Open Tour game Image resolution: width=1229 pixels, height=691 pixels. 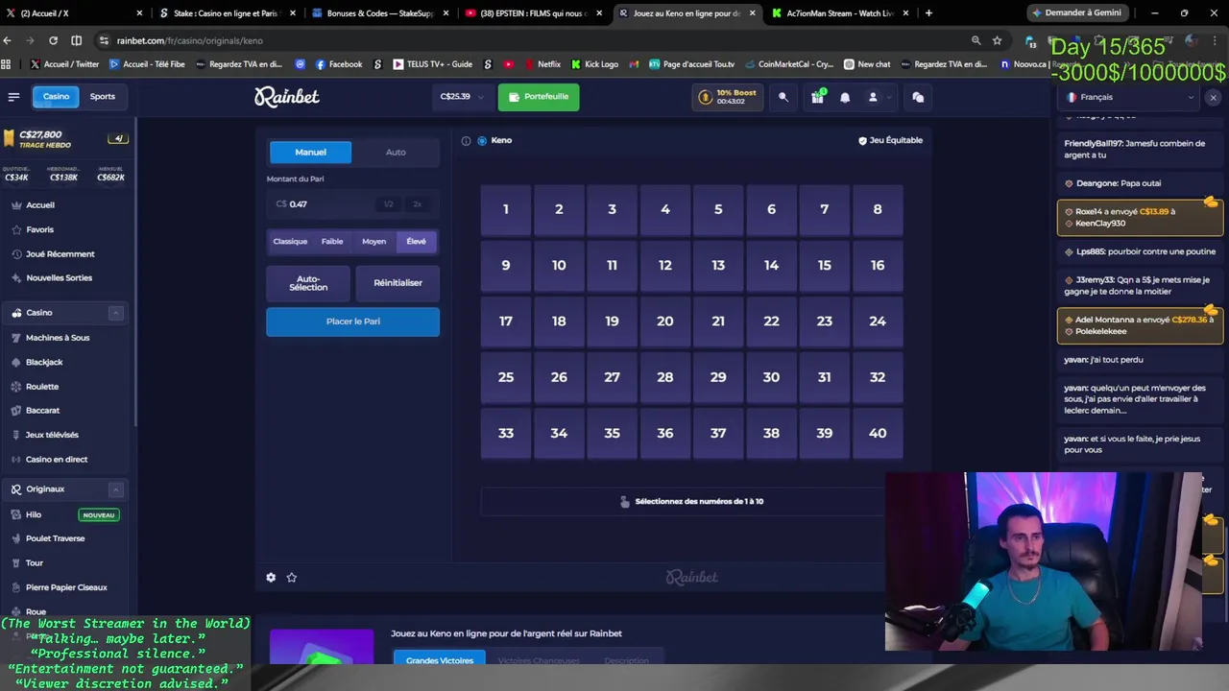click(35, 562)
